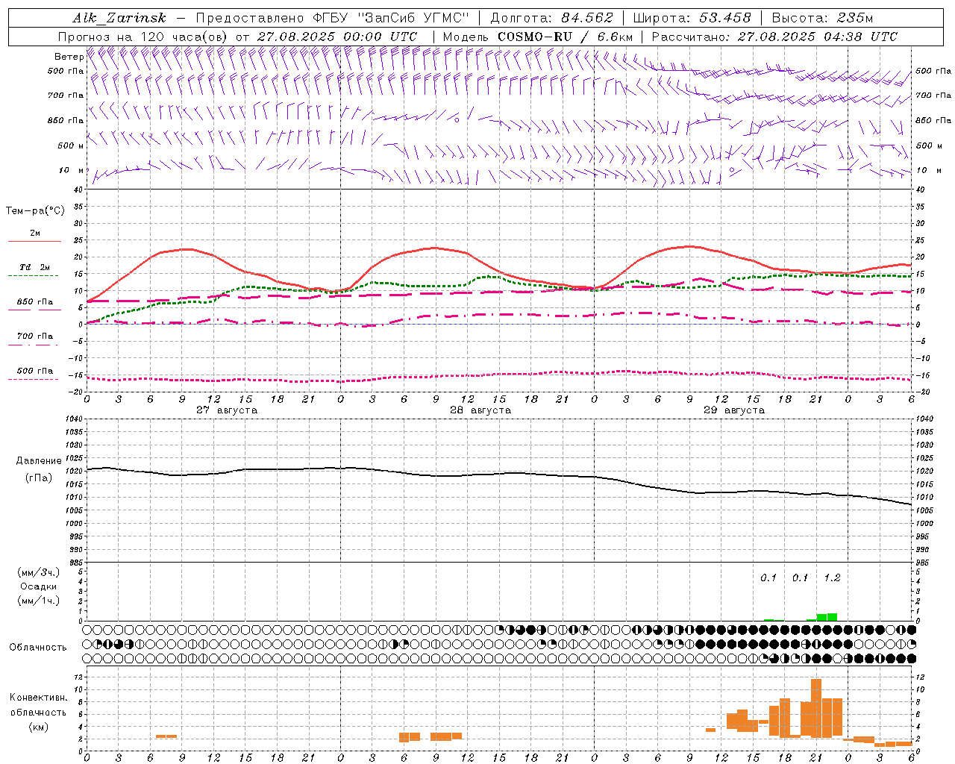Click the Тем-ра(°C) temperature panel label

pos(35,211)
